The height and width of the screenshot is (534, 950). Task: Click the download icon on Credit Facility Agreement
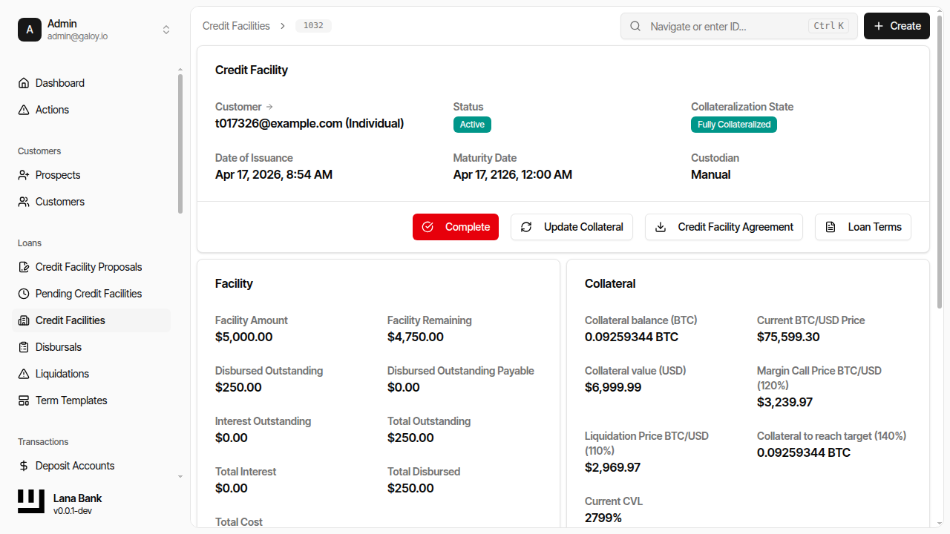click(x=661, y=227)
